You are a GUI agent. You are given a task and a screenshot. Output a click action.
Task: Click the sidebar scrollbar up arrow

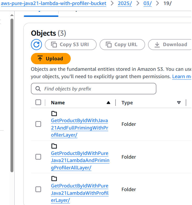click(x=12, y=15)
